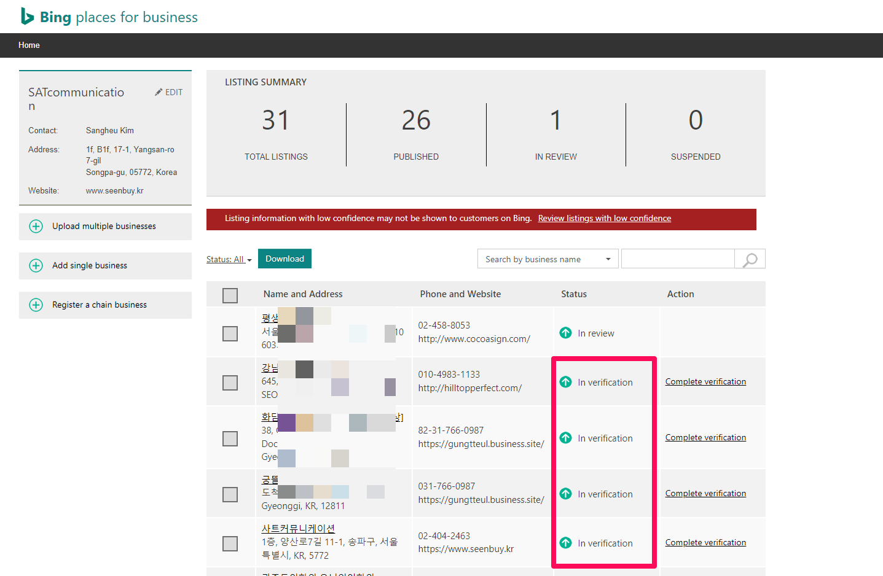Open the Home menu item

[29, 45]
